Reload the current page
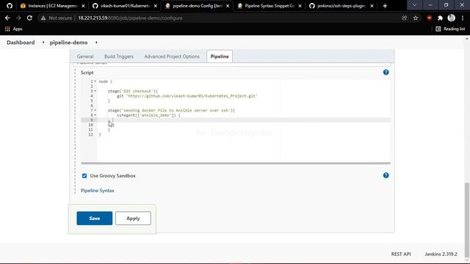The image size is (470, 264). (x=29, y=18)
